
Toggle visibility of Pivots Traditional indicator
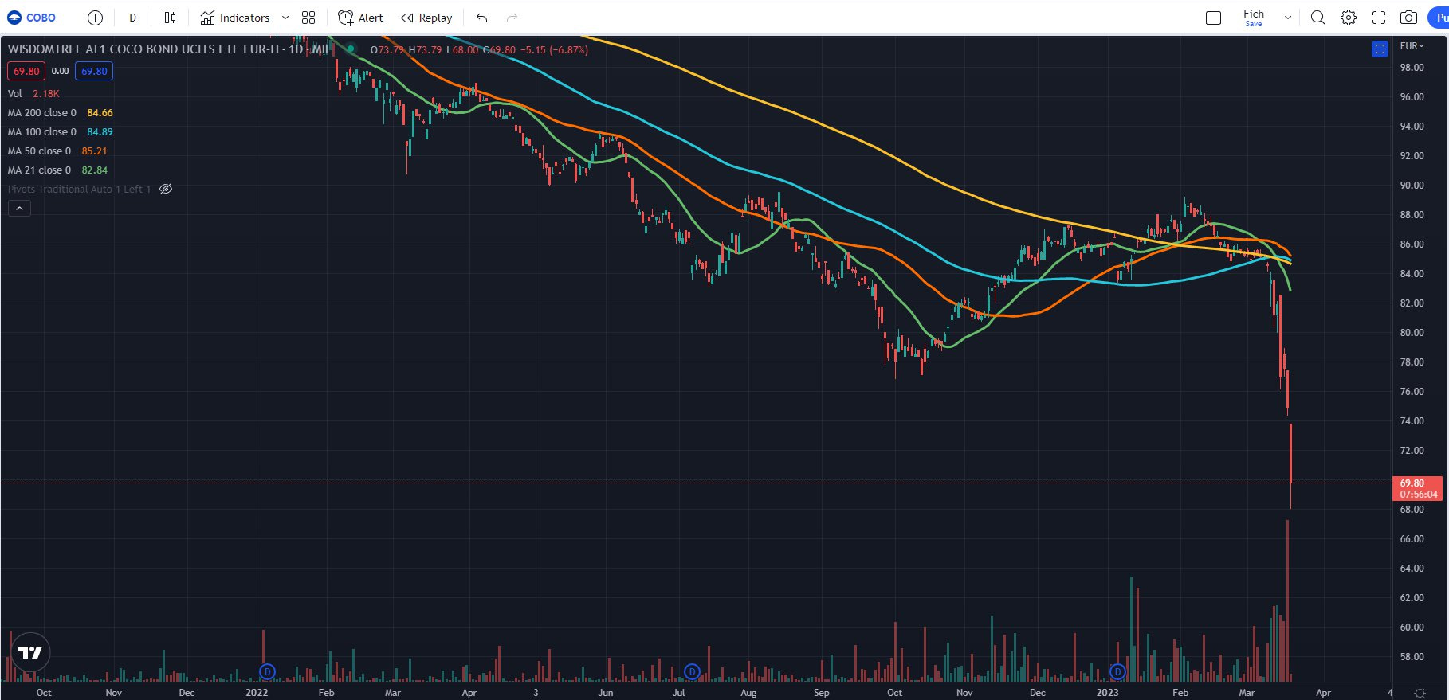click(166, 189)
